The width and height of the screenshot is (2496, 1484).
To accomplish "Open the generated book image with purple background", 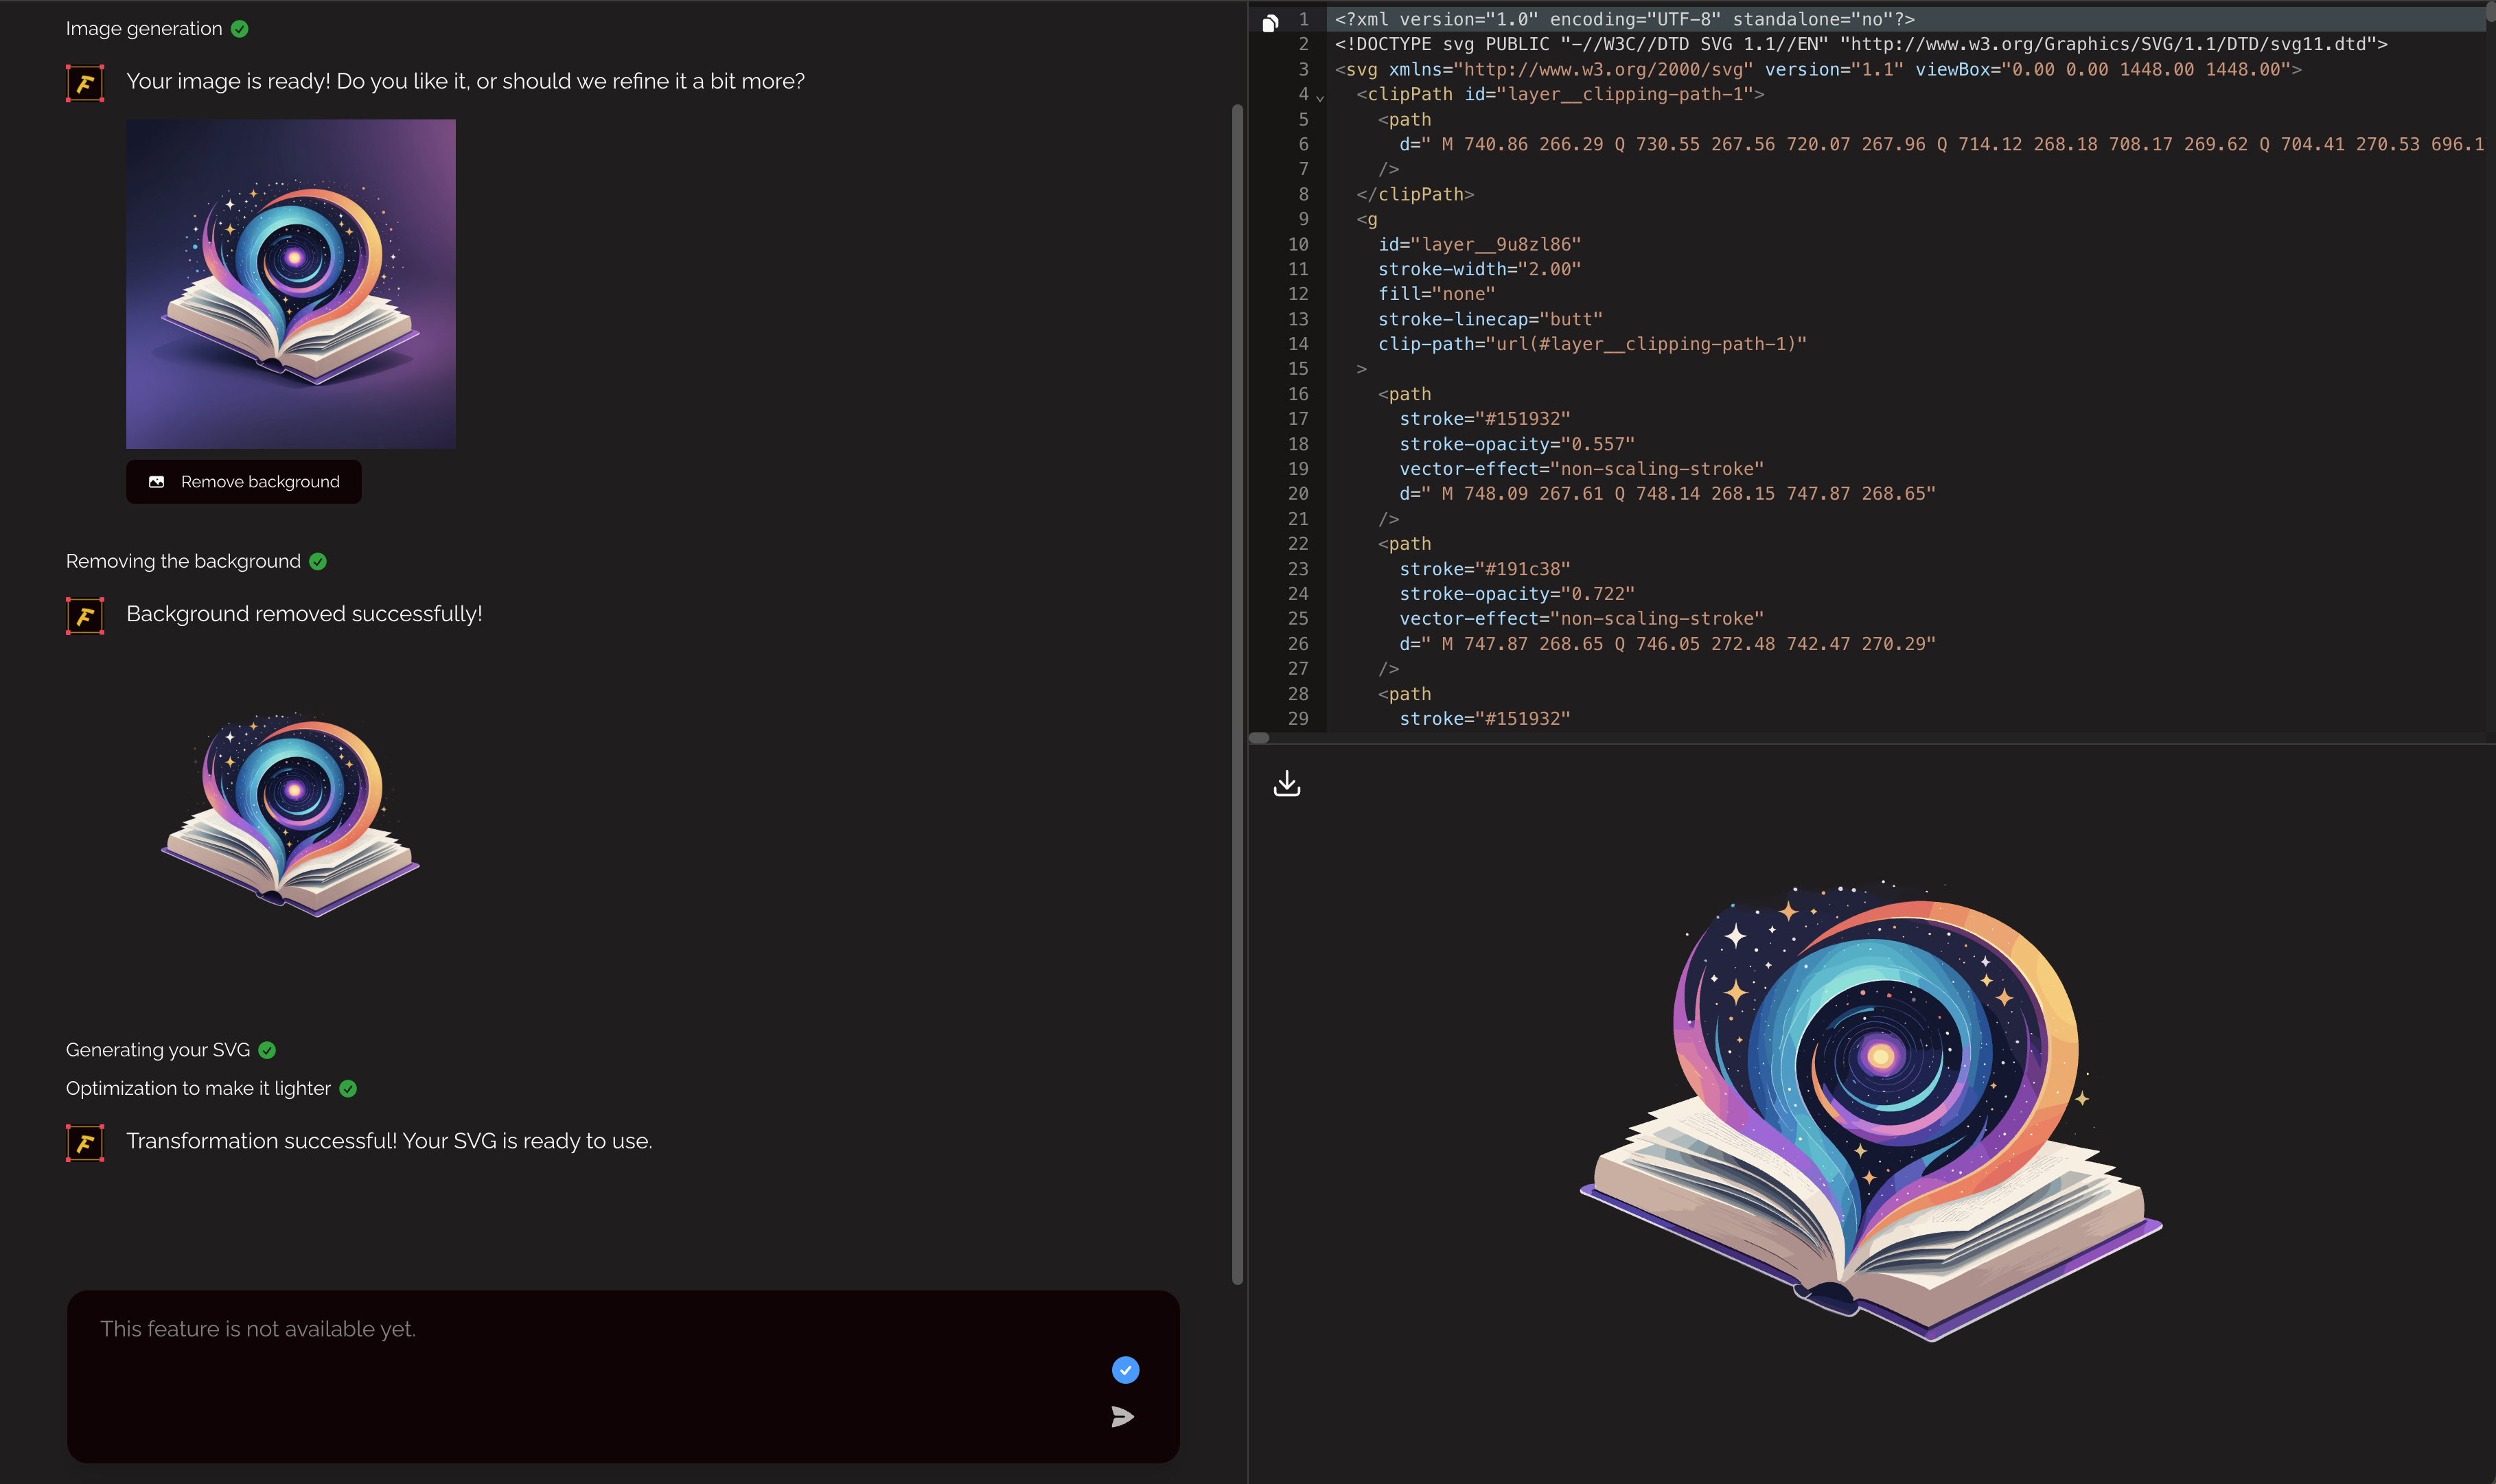I will tap(291, 284).
